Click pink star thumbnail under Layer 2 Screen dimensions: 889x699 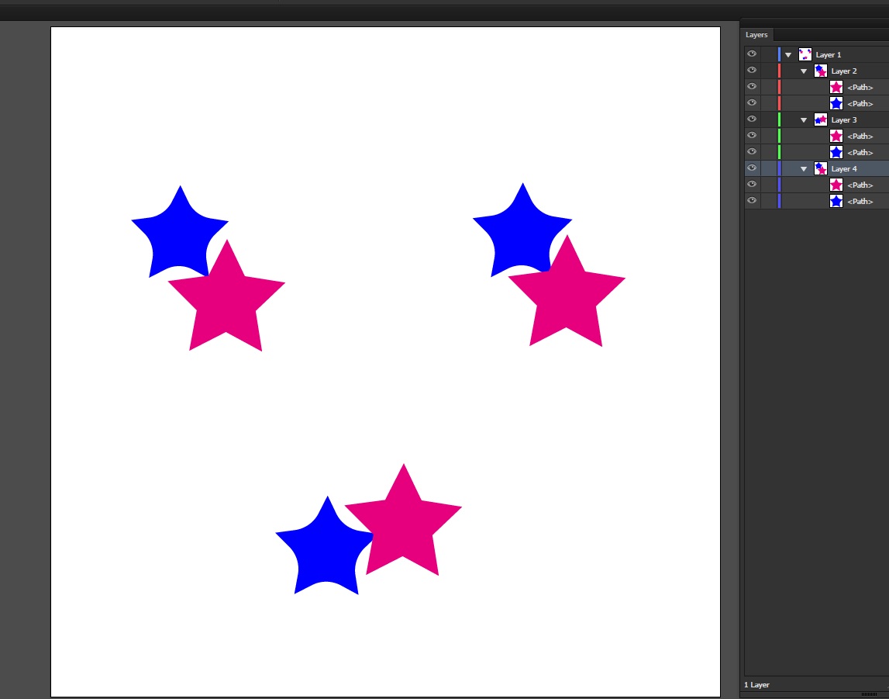(836, 87)
